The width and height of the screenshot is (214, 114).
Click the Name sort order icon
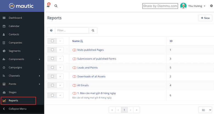[x=81, y=41]
